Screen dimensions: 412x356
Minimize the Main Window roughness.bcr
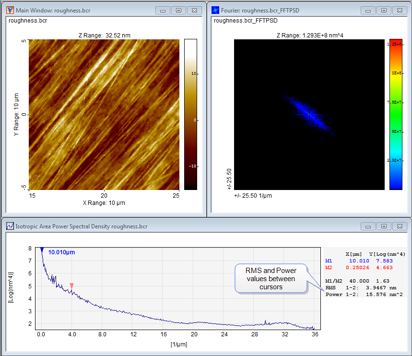pyautogui.click(x=163, y=11)
